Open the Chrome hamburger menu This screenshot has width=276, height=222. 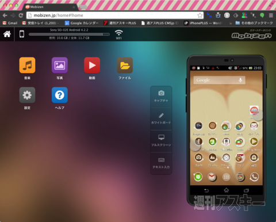pos(271,16)
